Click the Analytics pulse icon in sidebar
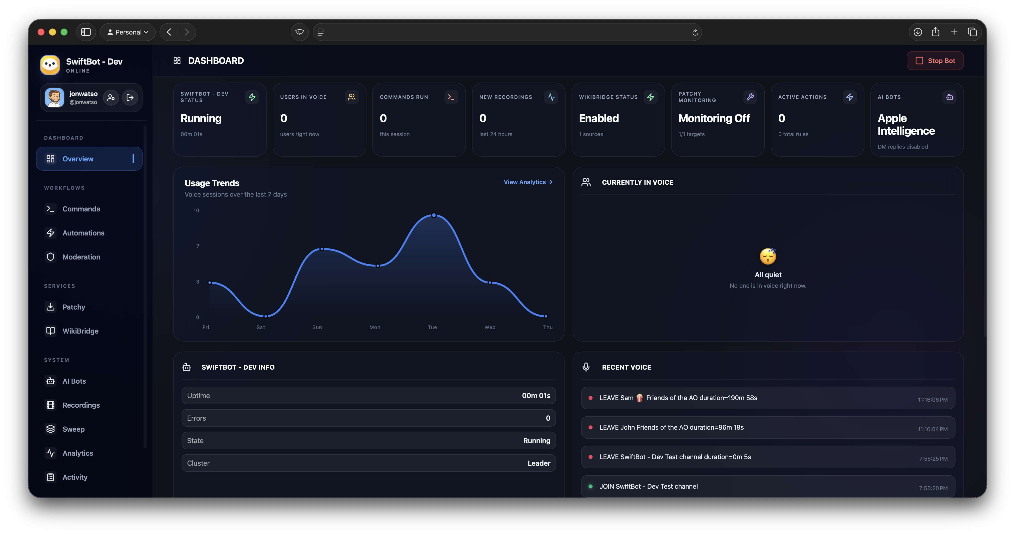 tap(51, 453)
